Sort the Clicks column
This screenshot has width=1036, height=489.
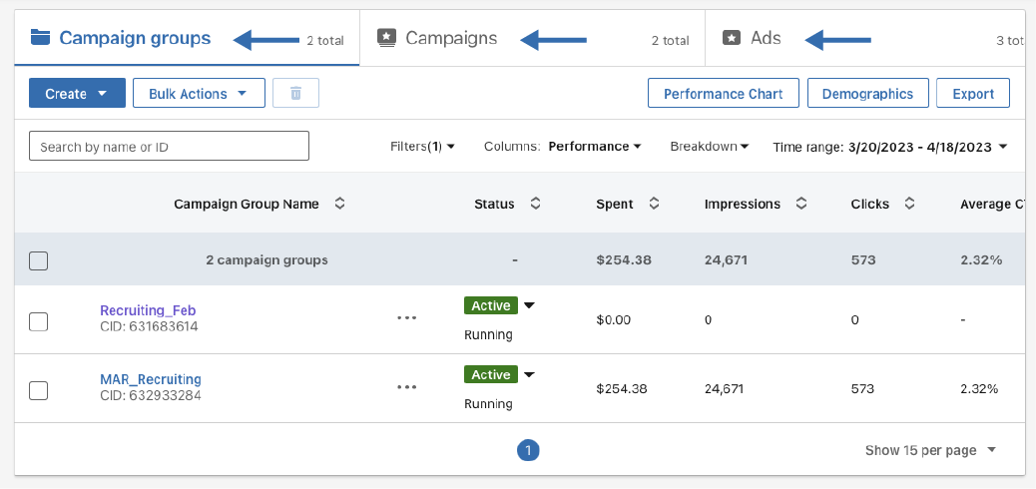909,204
